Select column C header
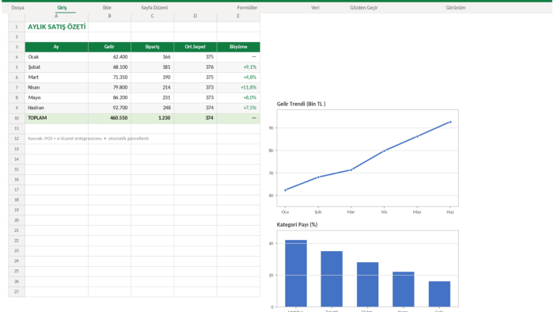 152,16
